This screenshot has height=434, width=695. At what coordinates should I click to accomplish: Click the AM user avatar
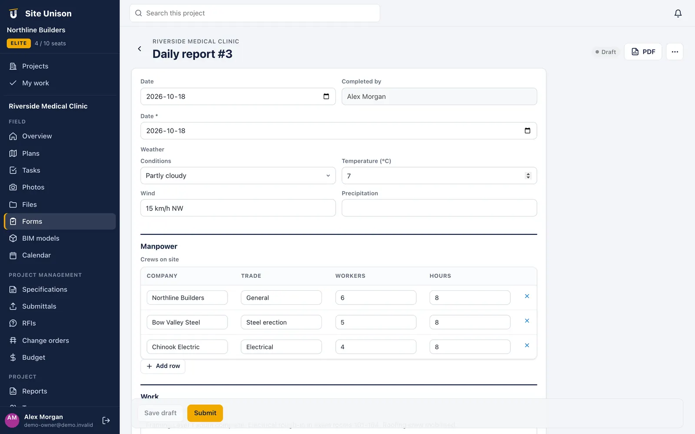[12, 420]
